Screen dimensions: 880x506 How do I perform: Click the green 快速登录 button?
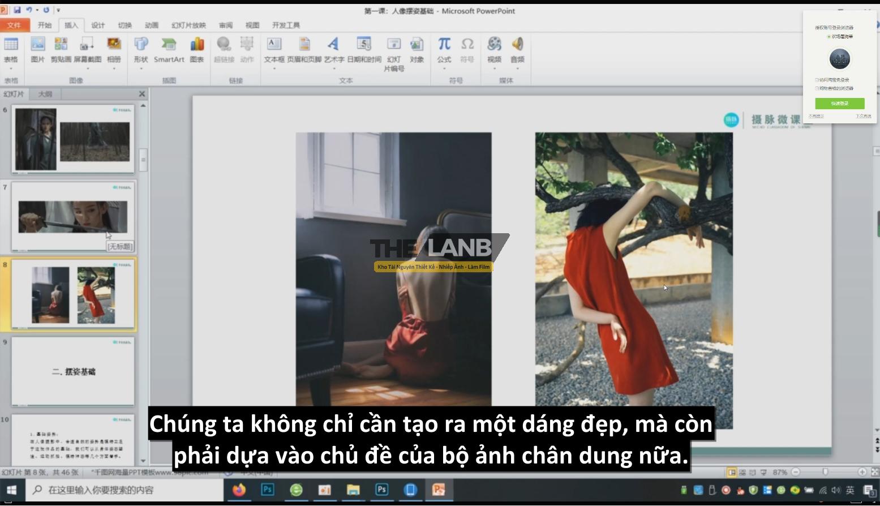coord(839,104)
